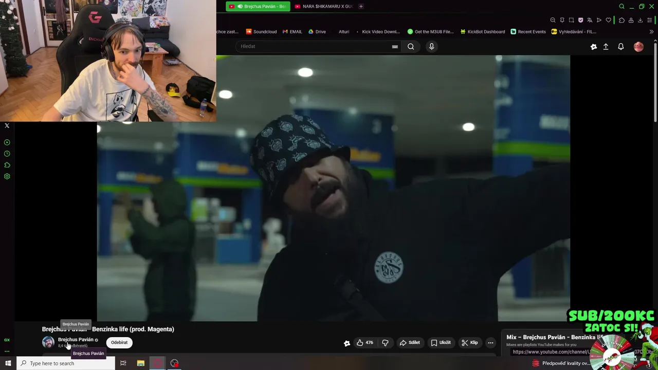Switch to the Brejchus Pavián browser tab

(258, 7)
